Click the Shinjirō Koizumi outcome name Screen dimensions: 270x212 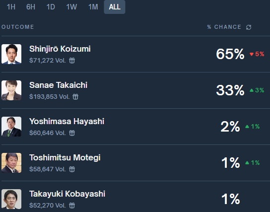[60, 49]
